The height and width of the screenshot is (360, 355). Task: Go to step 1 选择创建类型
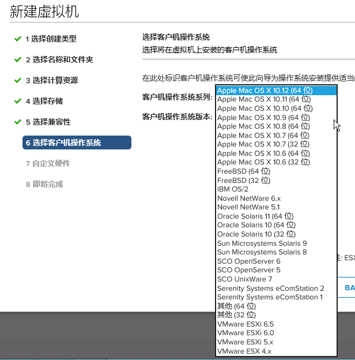(51, 39)
